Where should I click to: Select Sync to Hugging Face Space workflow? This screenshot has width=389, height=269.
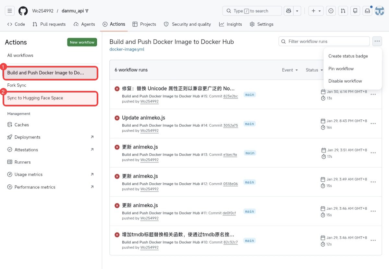pos(50,98)
